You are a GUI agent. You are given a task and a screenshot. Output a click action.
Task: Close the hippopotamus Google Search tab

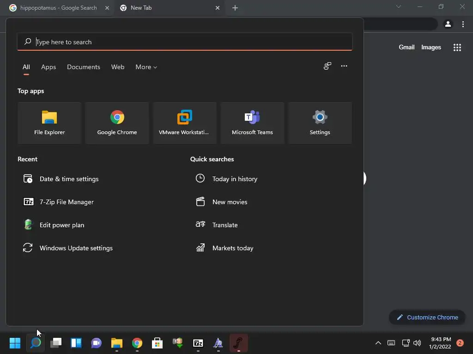pos(107,8)
